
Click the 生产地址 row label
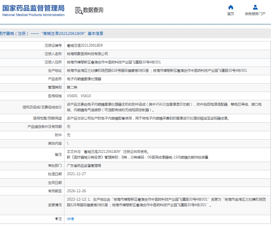pyautogui.click(x=55, y=70)
